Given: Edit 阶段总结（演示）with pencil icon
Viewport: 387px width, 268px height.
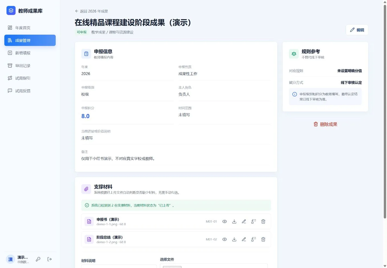Looking at the screenshot, I should coord(244,239).
